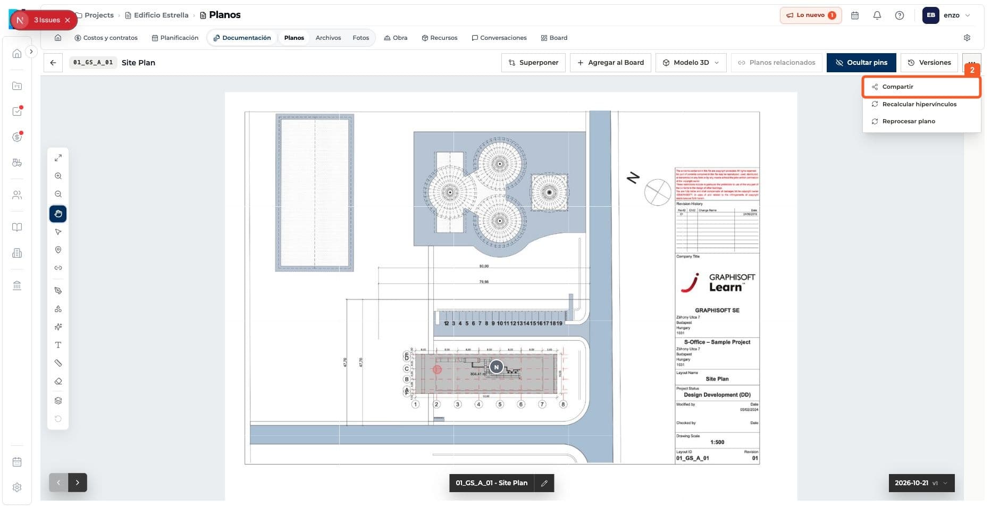Pick the eraser tool

coord(58,381)
